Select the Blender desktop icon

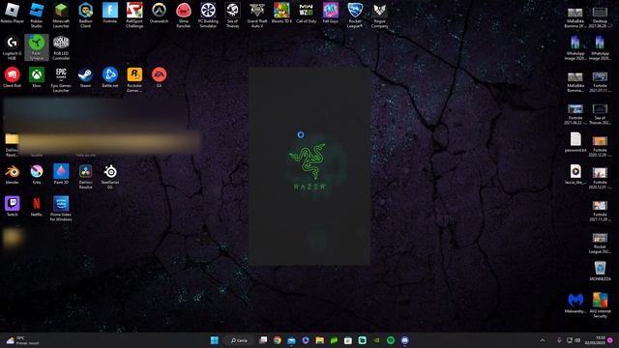pyautogui.click(x=13, y=174)
